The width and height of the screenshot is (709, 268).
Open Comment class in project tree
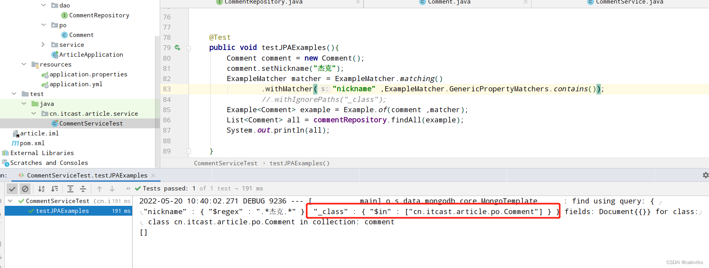(78, 35)
